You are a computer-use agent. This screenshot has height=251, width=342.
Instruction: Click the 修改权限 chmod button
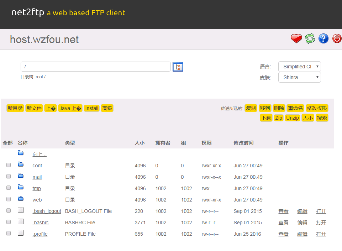point(317,108)
